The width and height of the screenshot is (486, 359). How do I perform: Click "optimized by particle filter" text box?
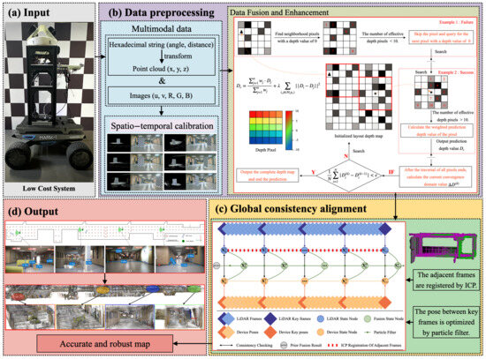(446, 322)
